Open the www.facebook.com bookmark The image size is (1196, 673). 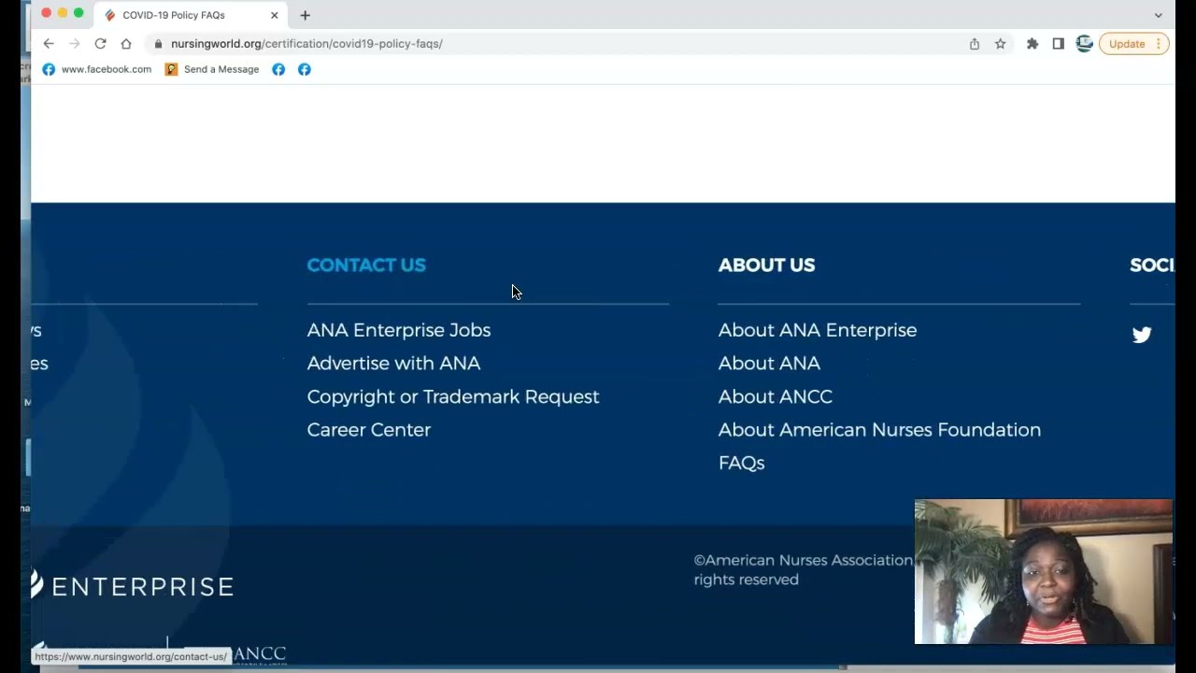pos(97,69)
